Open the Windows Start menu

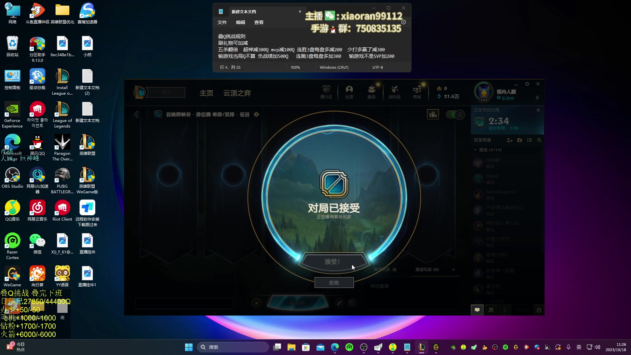coord(189,347)
